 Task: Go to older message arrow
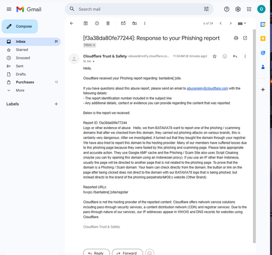(x=231, y=23)
